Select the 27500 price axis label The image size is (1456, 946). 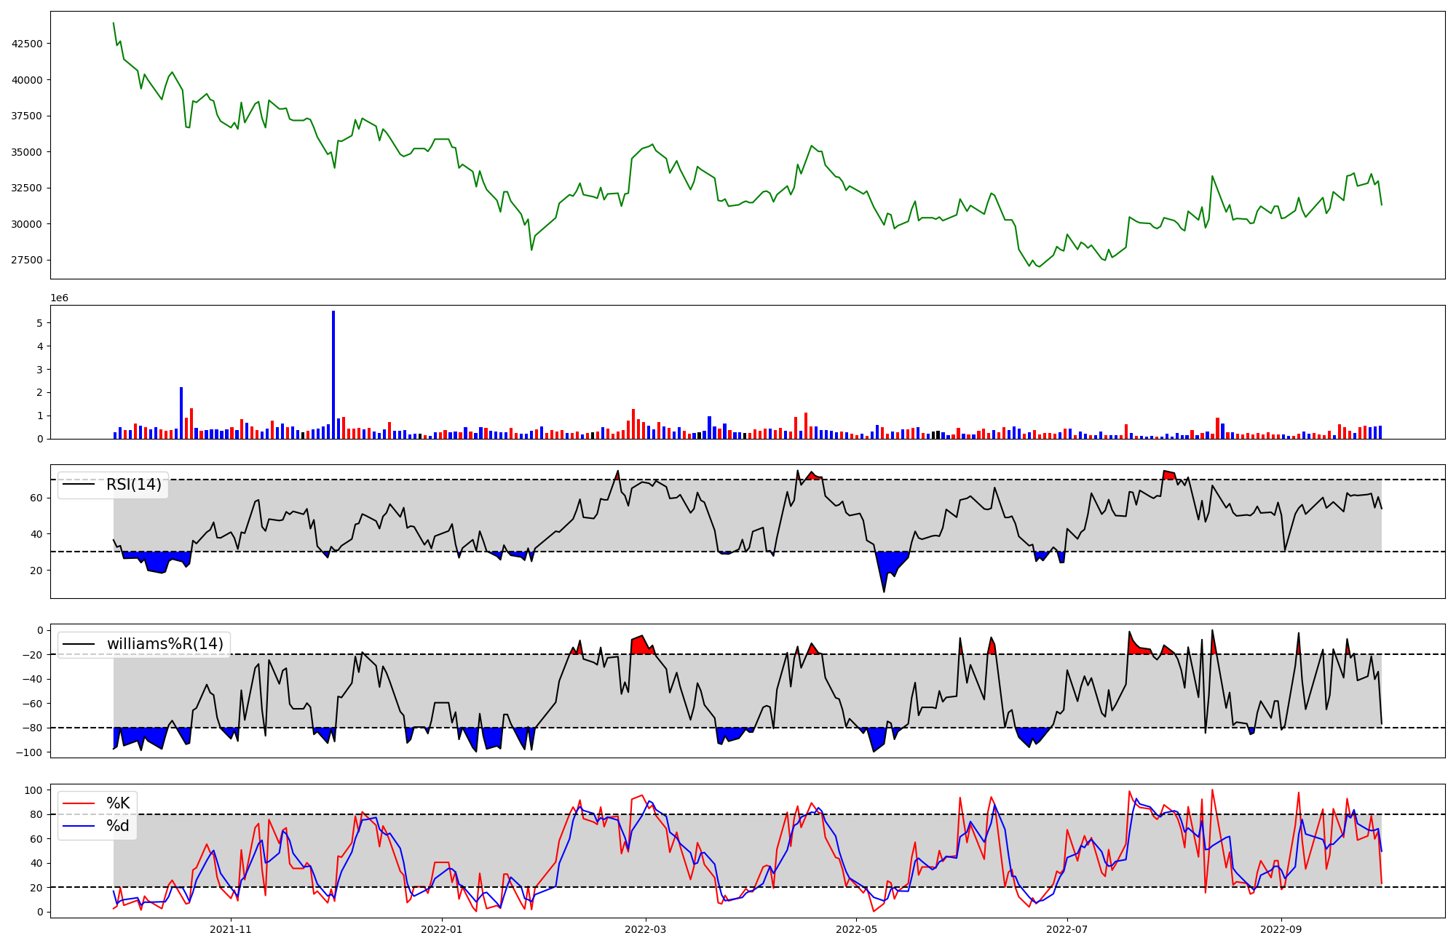coord(27,261)
